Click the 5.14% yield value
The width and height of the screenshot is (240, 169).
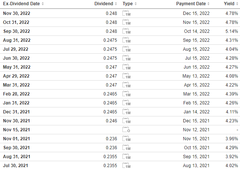click(x=231, y=31)
